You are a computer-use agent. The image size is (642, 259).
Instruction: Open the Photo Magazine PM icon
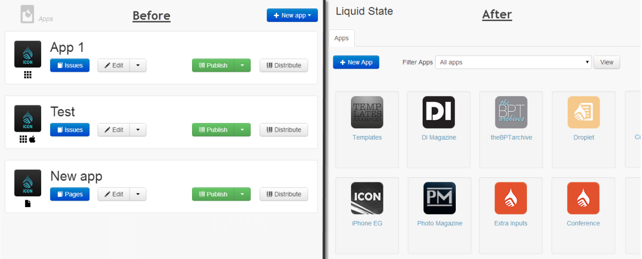[x=440, y=198]
